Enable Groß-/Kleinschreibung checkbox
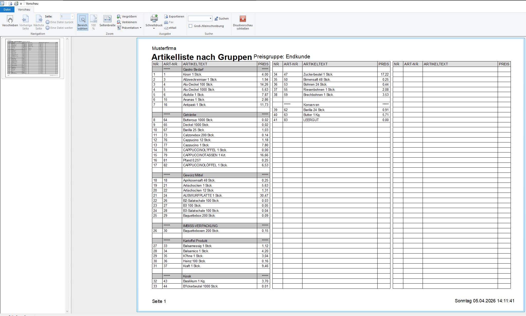 pos(191,26)
